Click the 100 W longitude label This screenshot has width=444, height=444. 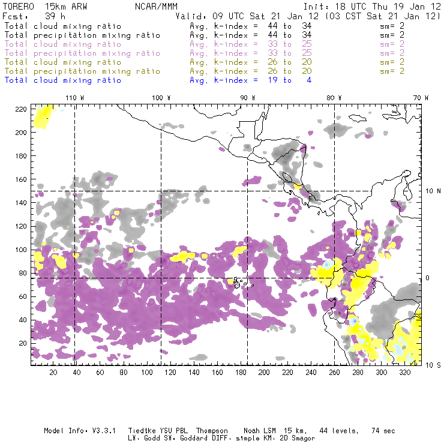tap(161, 98)
